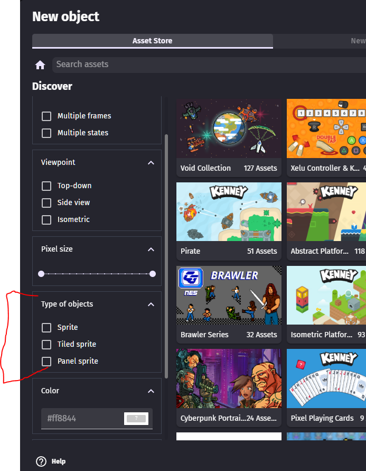366x471 pixels.
Task: Collapse the Pixel size section
Action: point(151,250)
